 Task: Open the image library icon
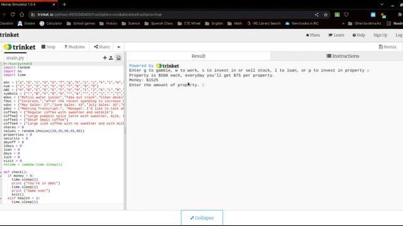click(x=118, y=58)
